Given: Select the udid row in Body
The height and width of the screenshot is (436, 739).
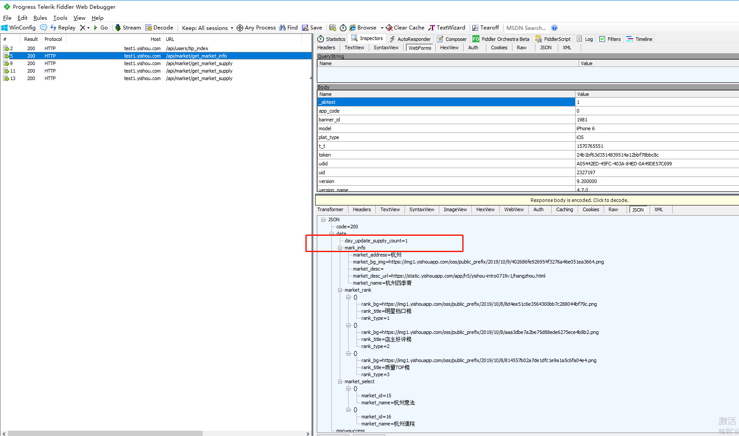Looking at the screenshot, I should [527, 164].
